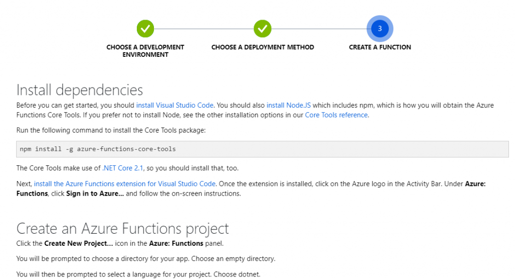Open the install Node.JS link
The width and height of the screenshot is (515, 279).
tap(288, 106)
